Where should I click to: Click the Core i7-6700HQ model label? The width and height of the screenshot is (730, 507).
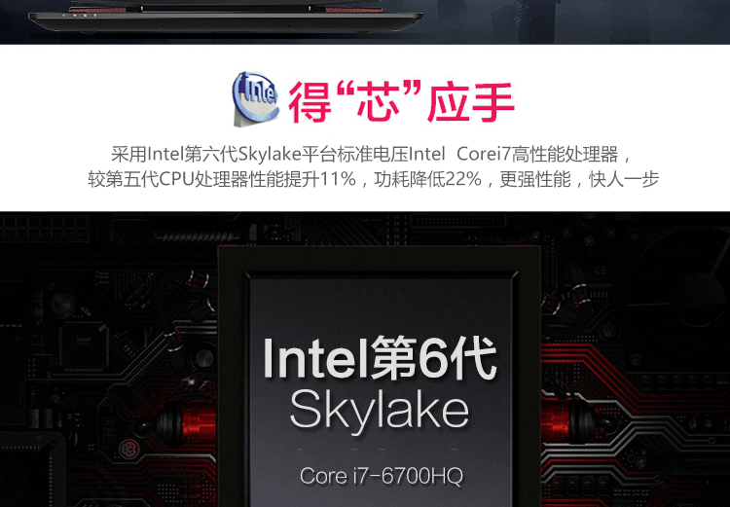click(382, 476)
